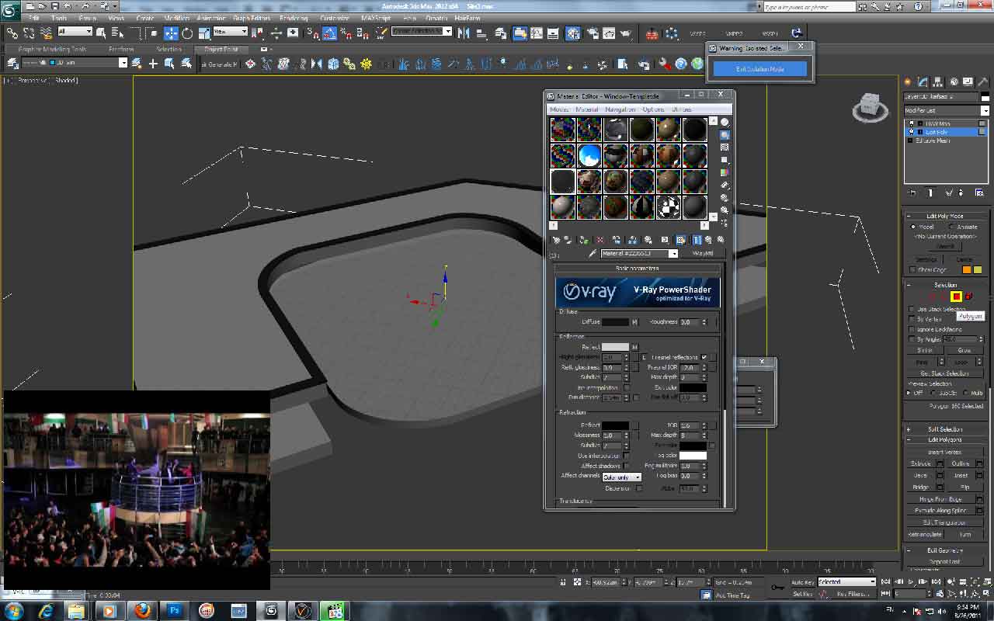Image resolution: width=994 pixels, height=621 pixels.
Task: Open the Affect channels dropdown
Action: (x=622, y=477)
